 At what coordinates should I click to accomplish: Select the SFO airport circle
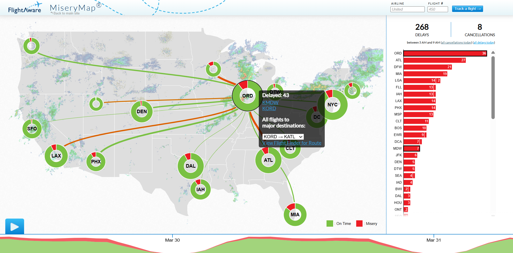32,129
